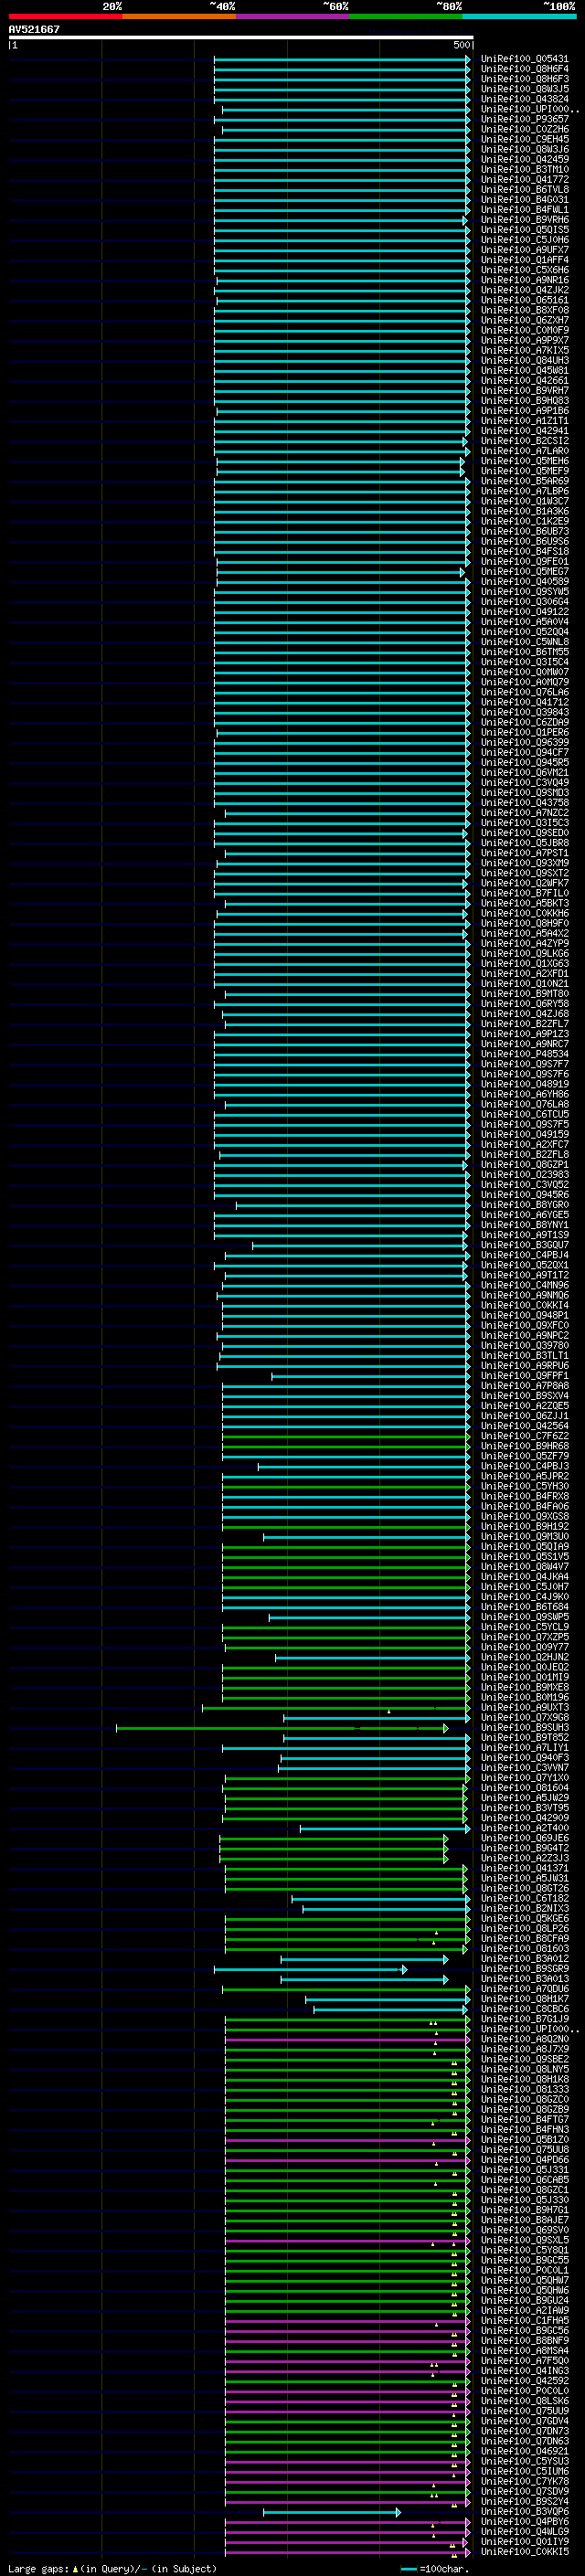This screenshot has width=585, height=2576.
Task: Click hit label UniRef100_Q42941
Action: (524, 431)
